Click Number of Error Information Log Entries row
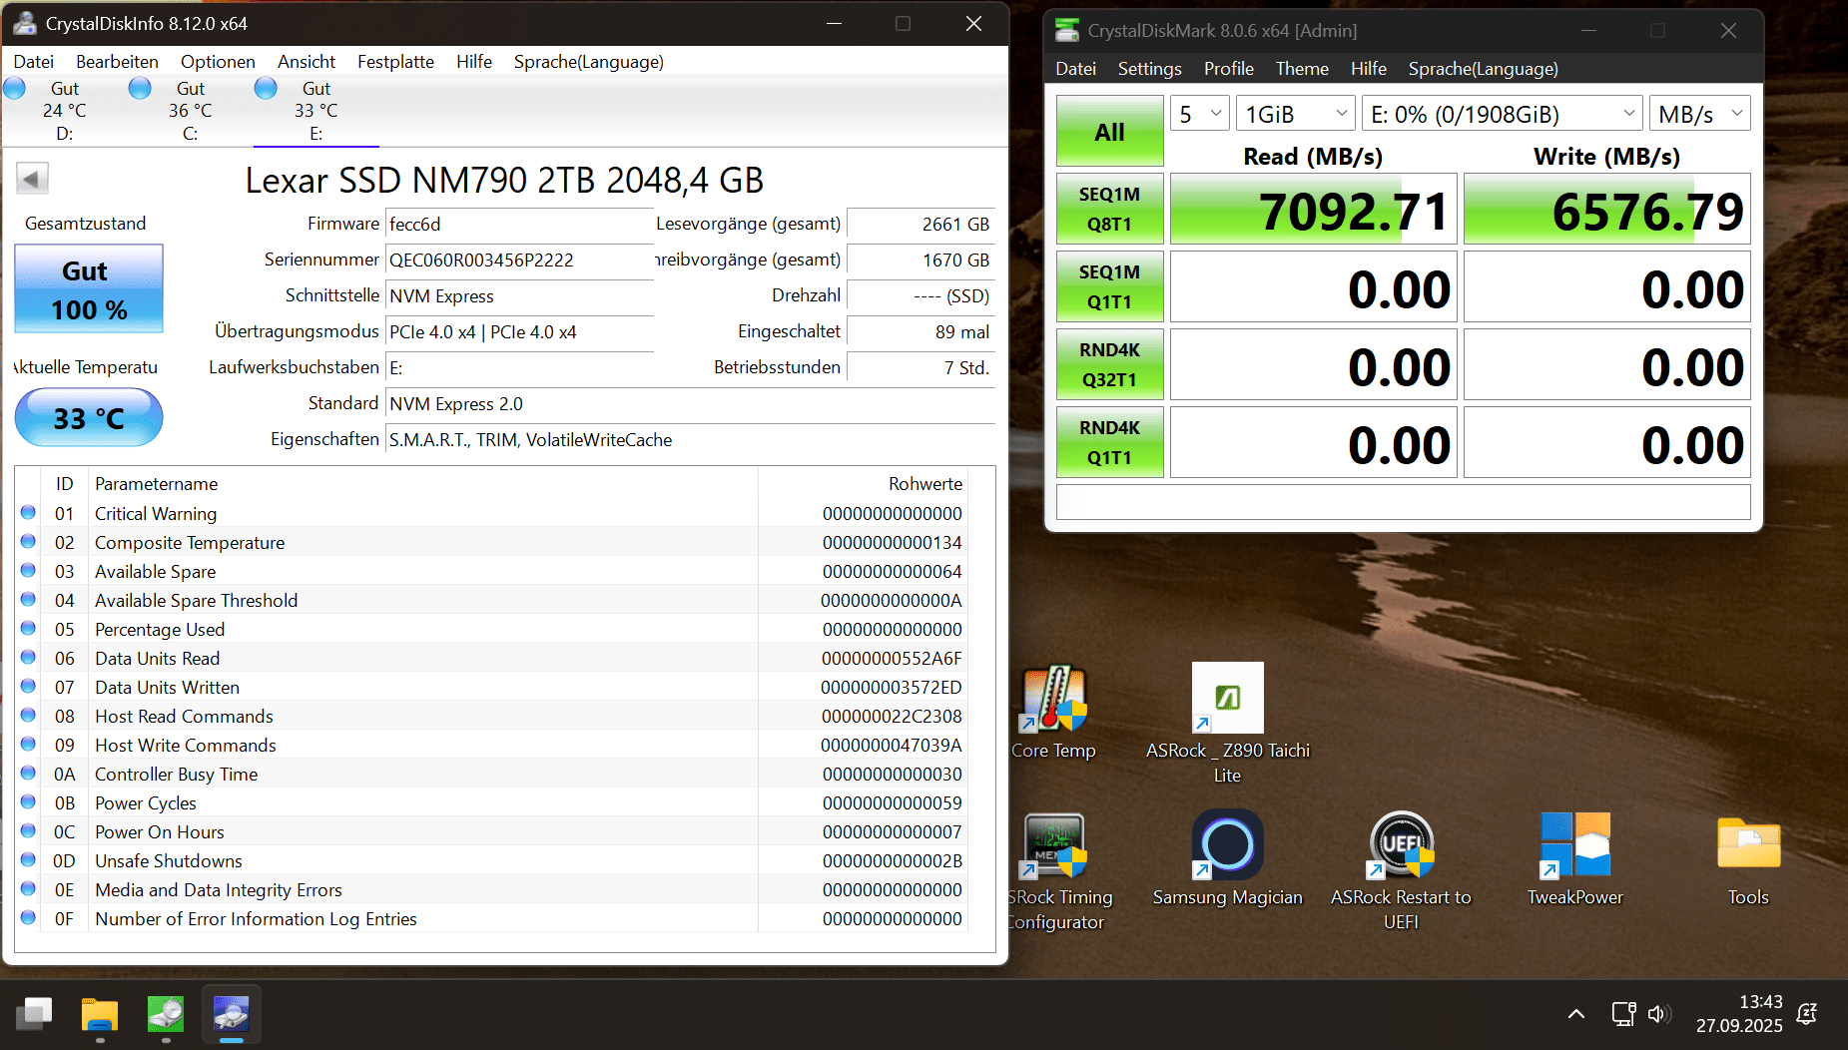 coord(492,918)
